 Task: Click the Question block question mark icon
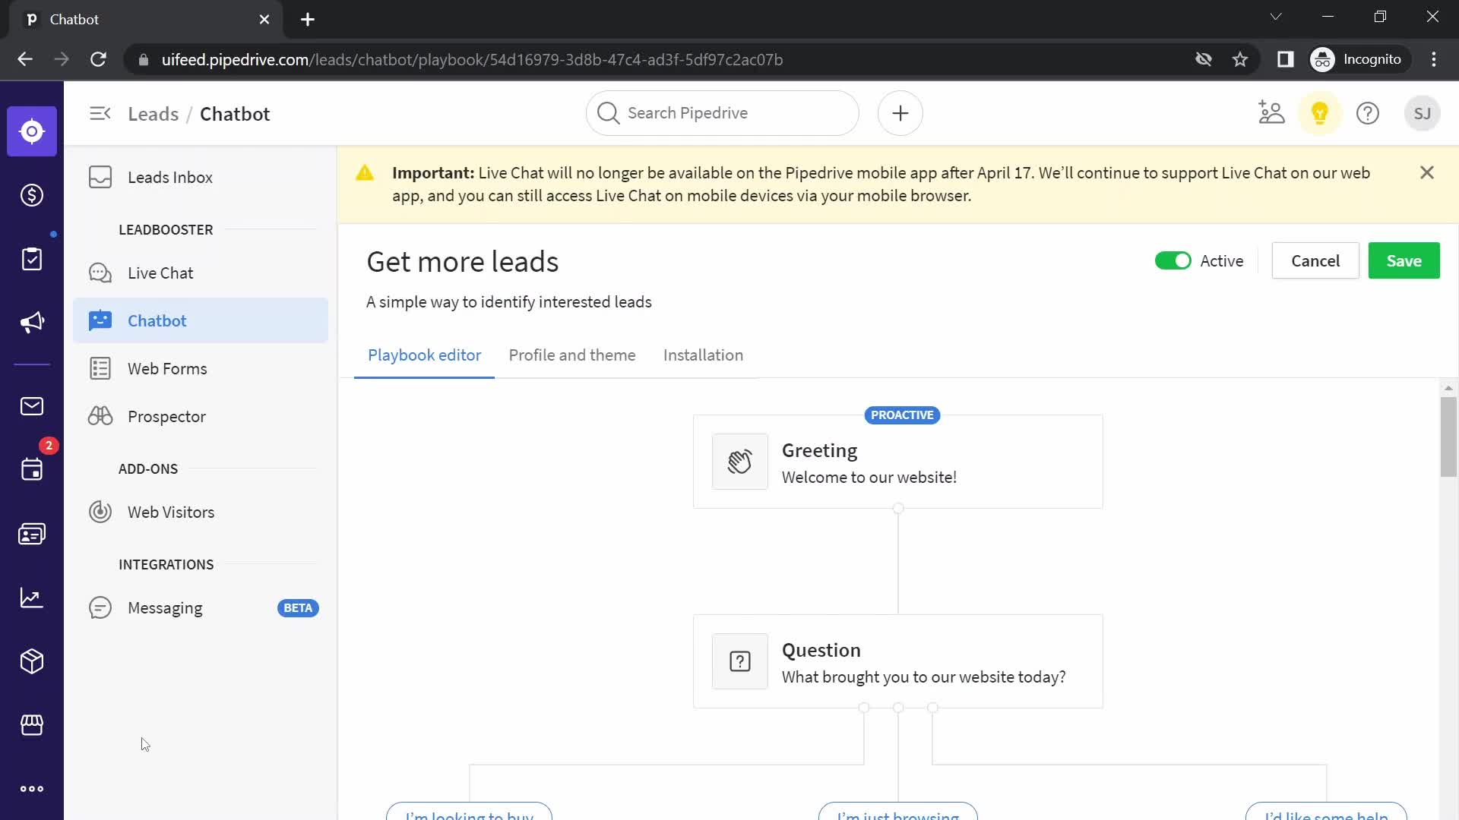pos(740,661)
